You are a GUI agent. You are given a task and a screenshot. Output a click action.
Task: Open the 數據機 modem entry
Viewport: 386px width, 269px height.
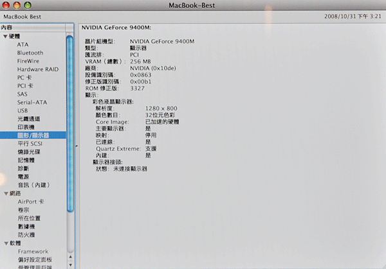pyautogui.click(x=26, y=227)
